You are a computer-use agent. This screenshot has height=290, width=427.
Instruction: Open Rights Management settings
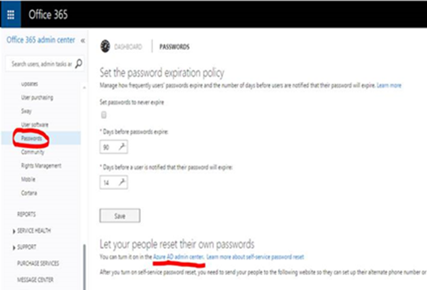[41, 166]
